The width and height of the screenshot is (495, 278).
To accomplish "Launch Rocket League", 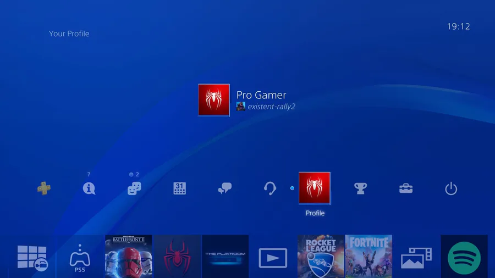I will pos(321,257).
